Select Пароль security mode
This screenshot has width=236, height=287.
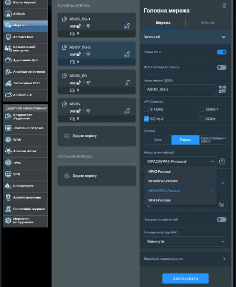tap(185, 140)
